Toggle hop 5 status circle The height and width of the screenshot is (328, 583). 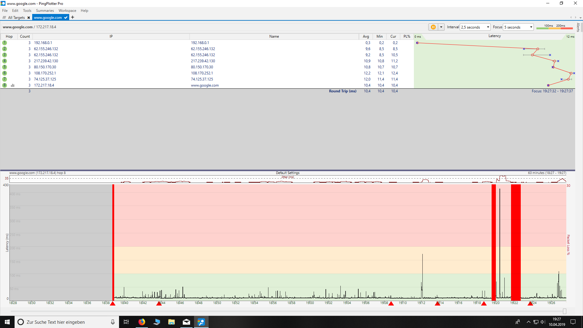point(4,67)
